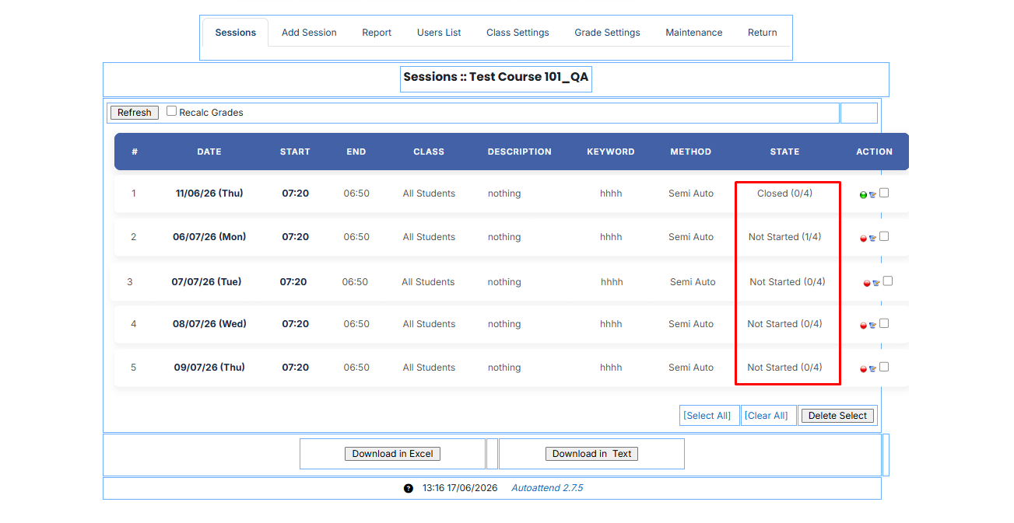Download sessions in Excel
1014x523 pixels.
tap(392, 454)
